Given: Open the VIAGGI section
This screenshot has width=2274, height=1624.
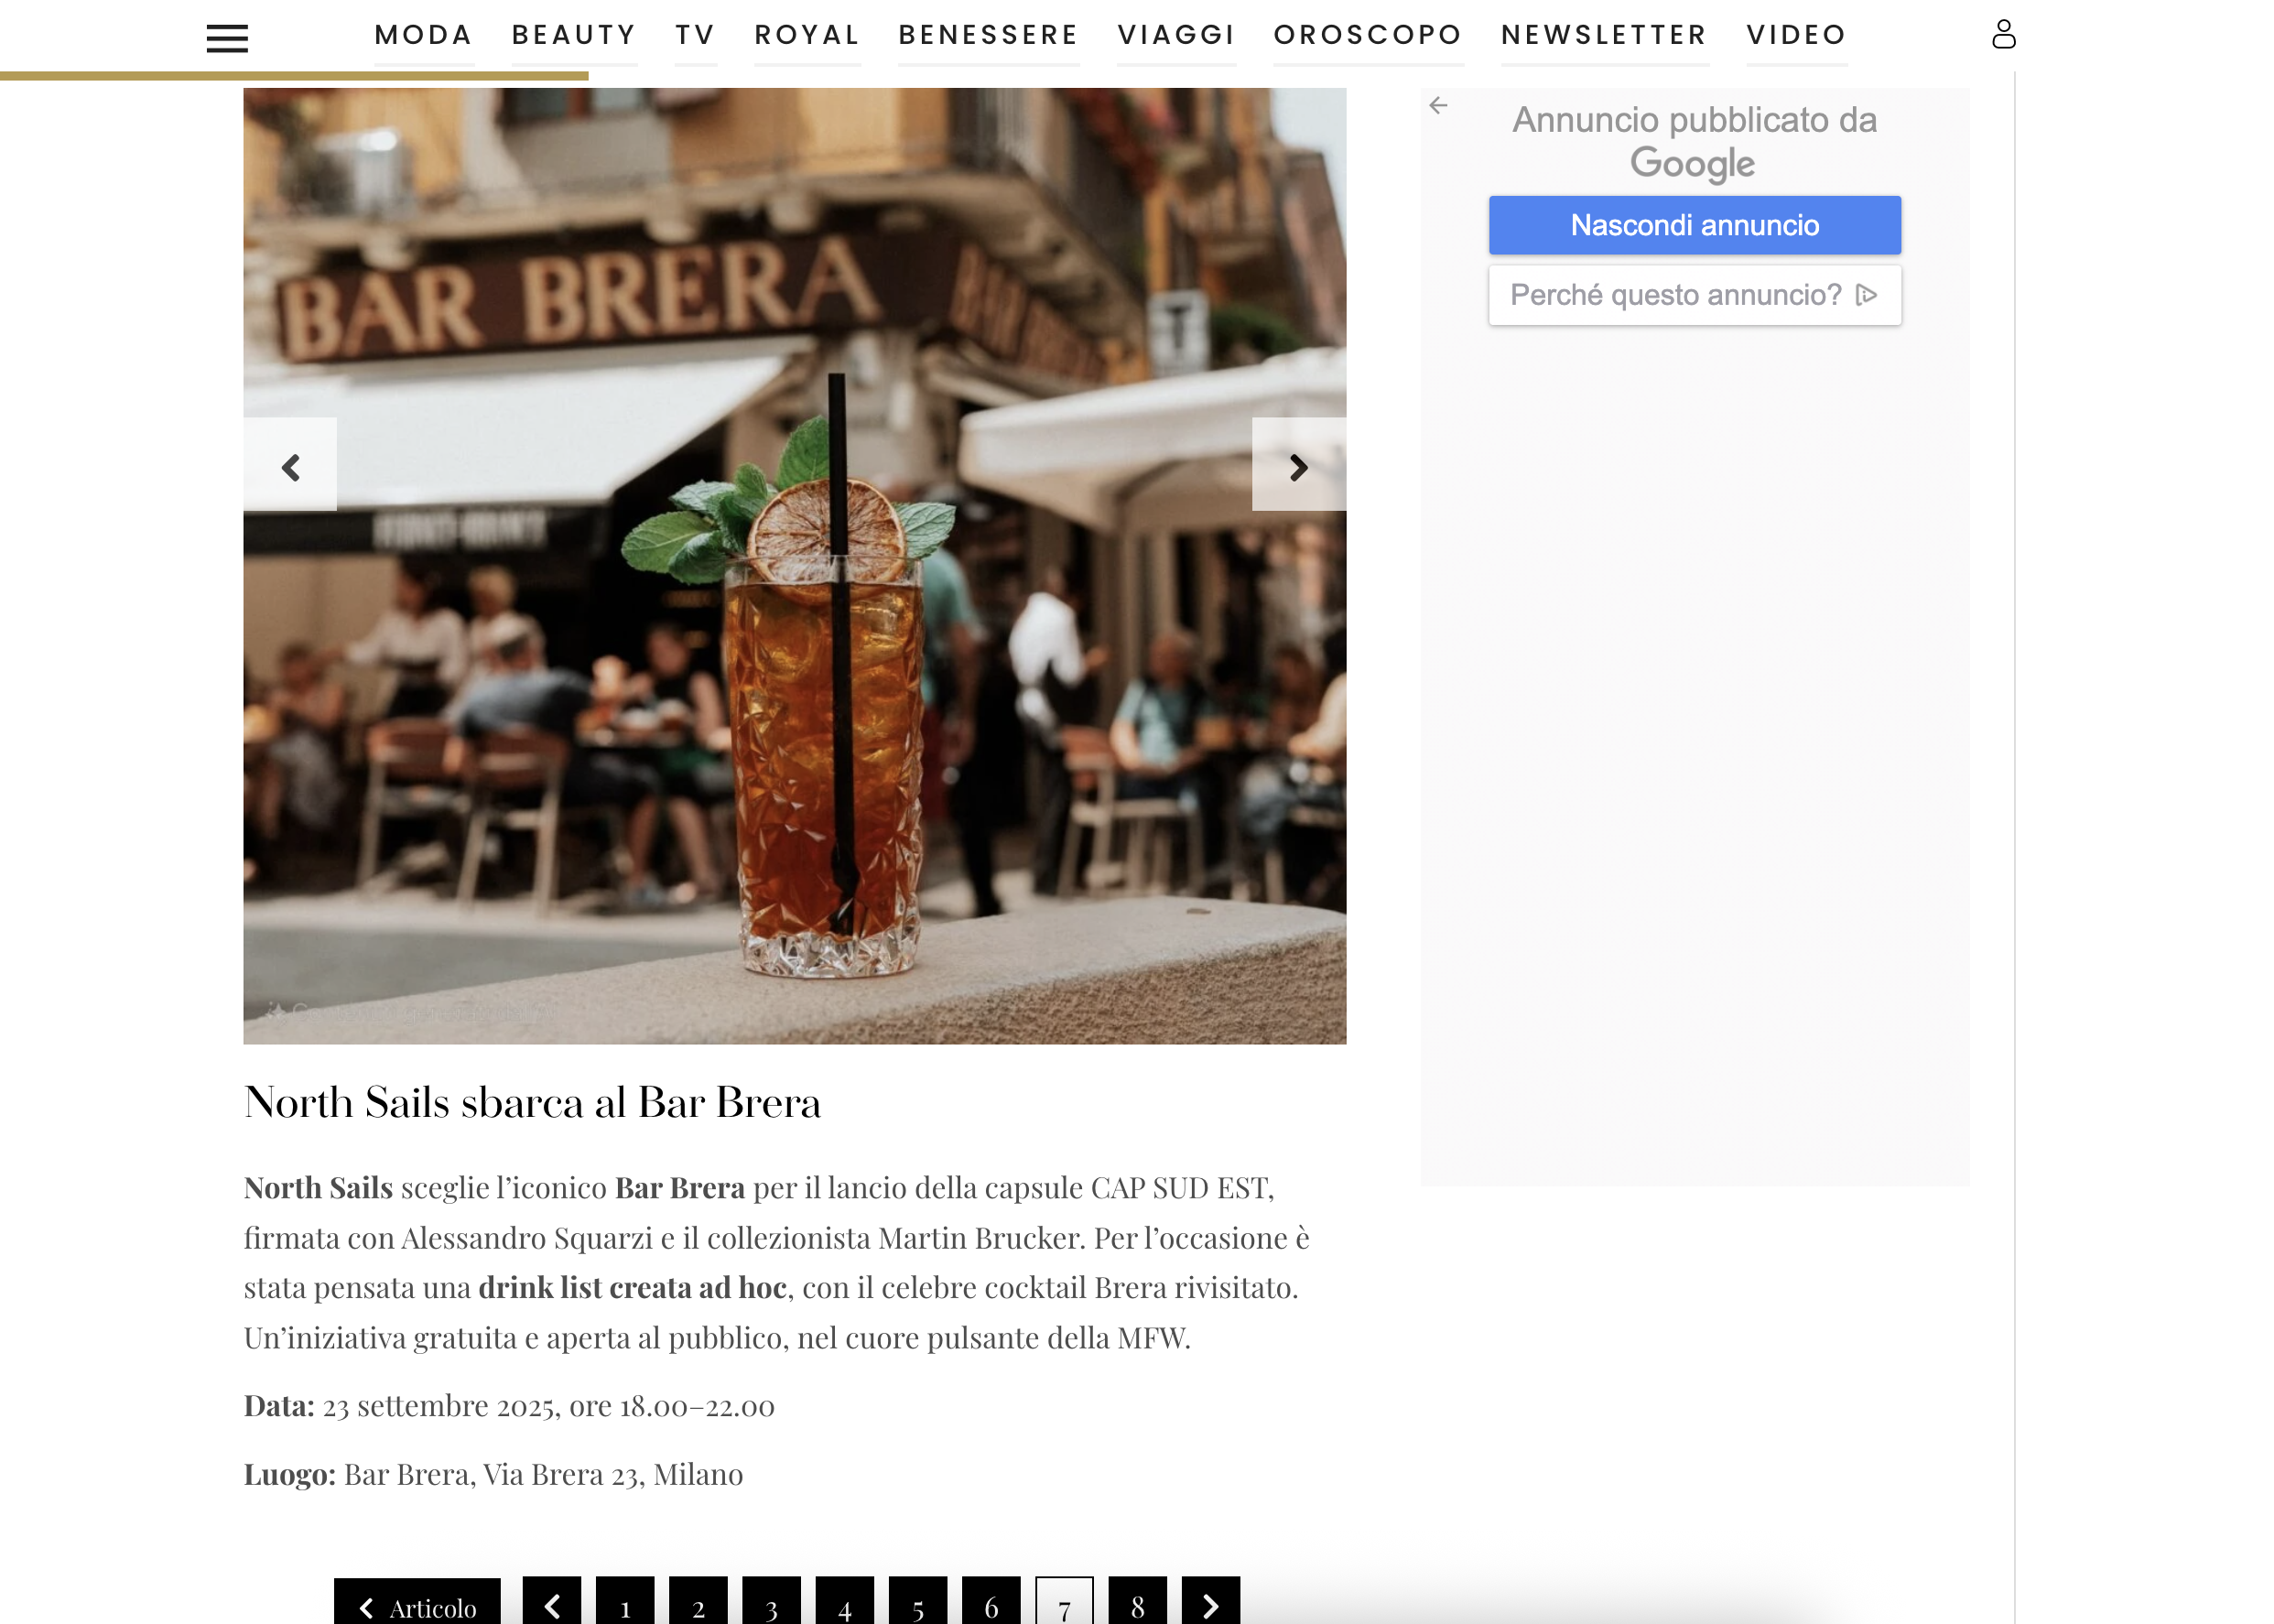Looking at the screenshot, I should [x=1176, y=35].
